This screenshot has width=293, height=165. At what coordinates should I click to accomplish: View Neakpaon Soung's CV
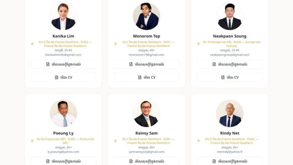(230, 77)
